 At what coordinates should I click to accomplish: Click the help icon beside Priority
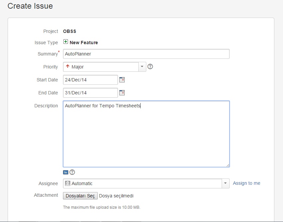pyautogui.click(x=150, y=66)
